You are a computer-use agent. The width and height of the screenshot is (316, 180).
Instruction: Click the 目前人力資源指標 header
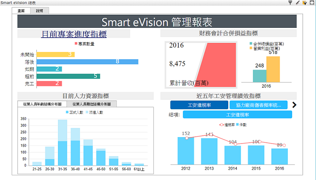[x=86, y=96]
